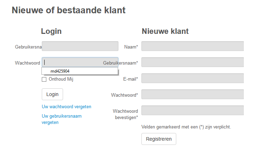Click the Login section heading
This screenshot has height=148, width=256.
point(51,31)
